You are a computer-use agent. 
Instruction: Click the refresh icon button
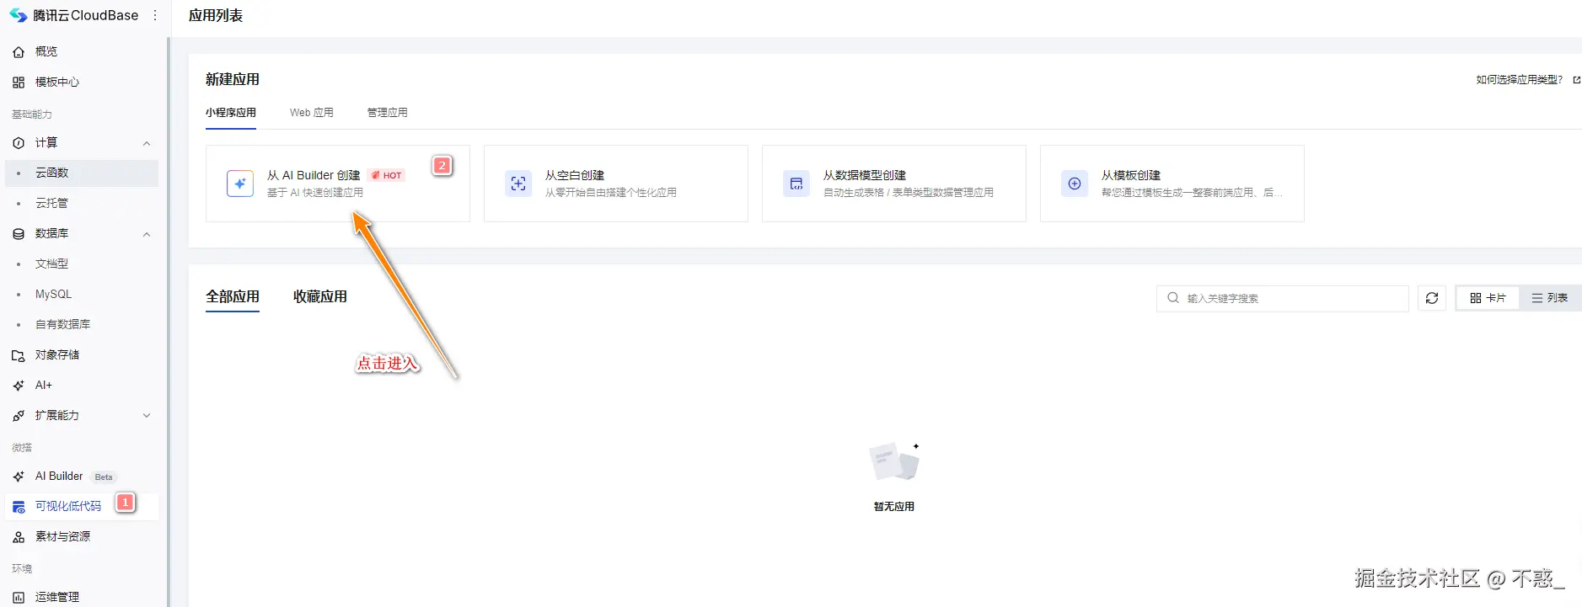click(1432, 298)
